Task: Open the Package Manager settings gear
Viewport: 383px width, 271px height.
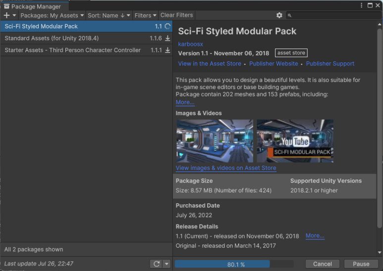Action: (279, 15)
